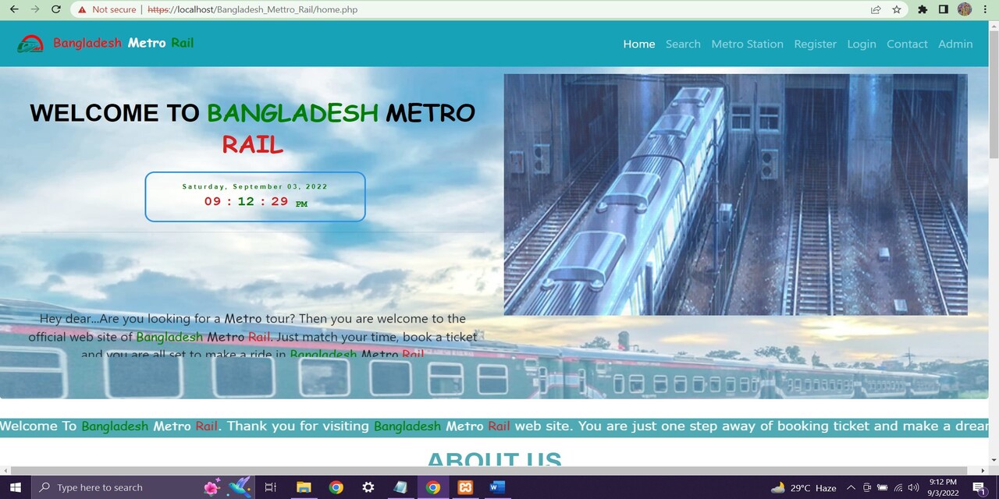Open Task View on the taskbar

[270, 487]
